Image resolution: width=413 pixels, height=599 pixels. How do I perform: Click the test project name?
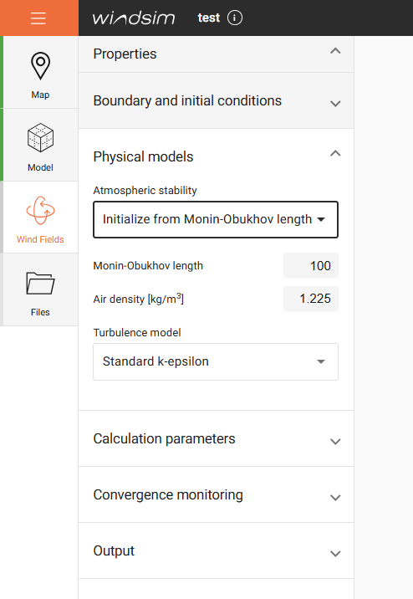209,18
